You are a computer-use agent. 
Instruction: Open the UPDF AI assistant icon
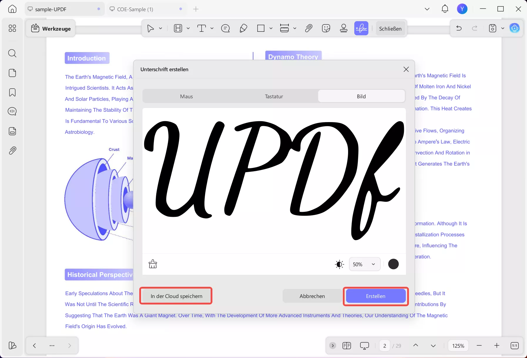(x=515, y=29)
